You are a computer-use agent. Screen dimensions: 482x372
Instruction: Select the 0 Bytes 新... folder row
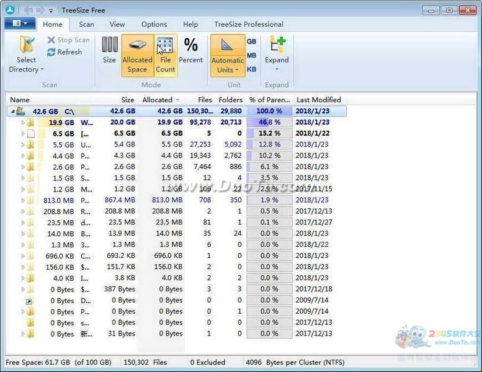177,334
